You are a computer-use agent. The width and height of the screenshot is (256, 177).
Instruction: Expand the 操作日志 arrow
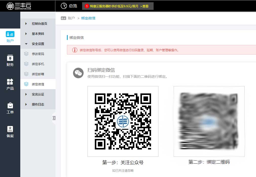click(26, 104)
